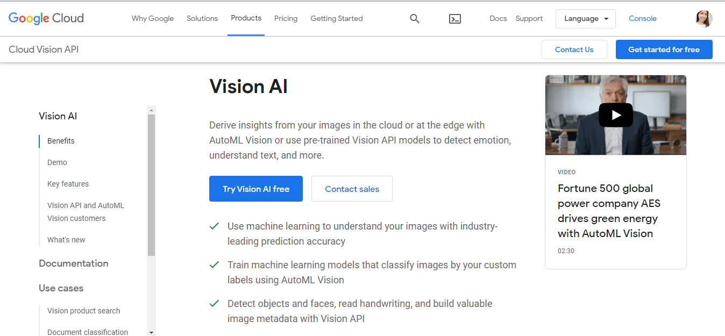Go to What's new sidebar item

[x=66, y=240]
